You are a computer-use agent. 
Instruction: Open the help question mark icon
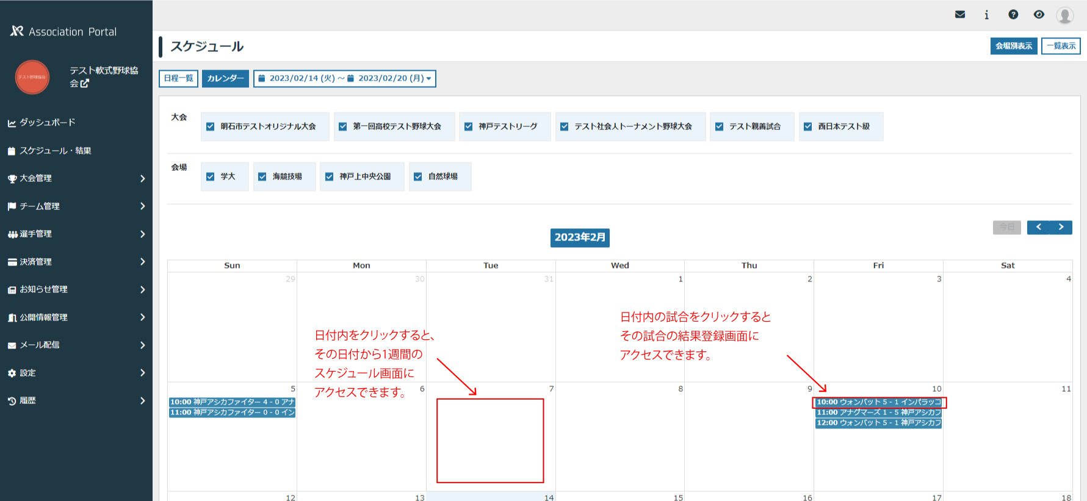coord(1013,15)
